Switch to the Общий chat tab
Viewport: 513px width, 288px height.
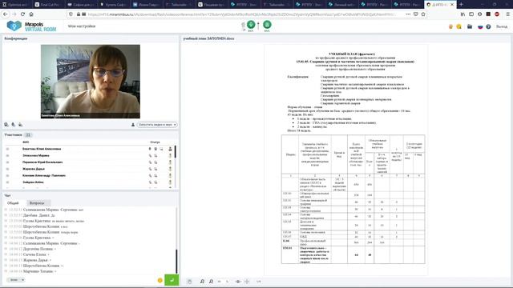[x=13, y=203]
